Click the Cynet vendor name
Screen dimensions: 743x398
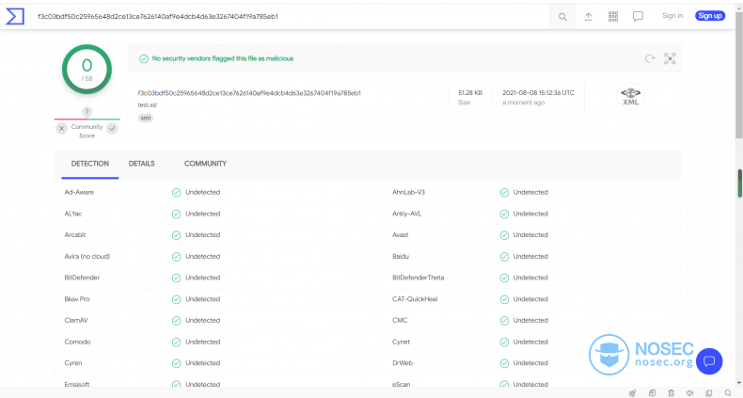401,342
